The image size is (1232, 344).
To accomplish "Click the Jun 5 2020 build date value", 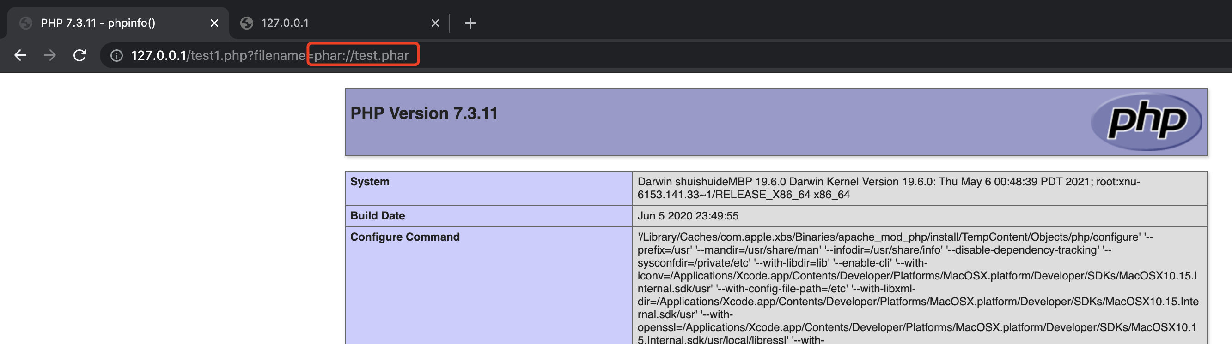I will 687,216.
